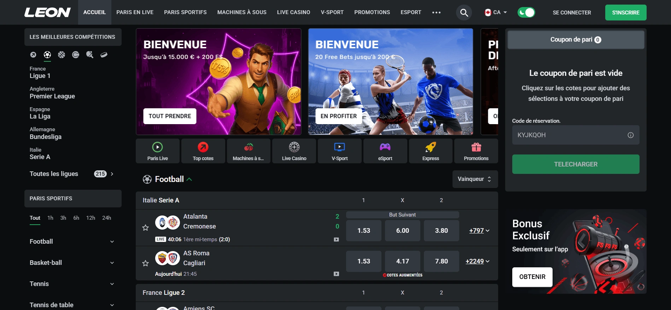Select the Tout time filter tab

point(35,218)
